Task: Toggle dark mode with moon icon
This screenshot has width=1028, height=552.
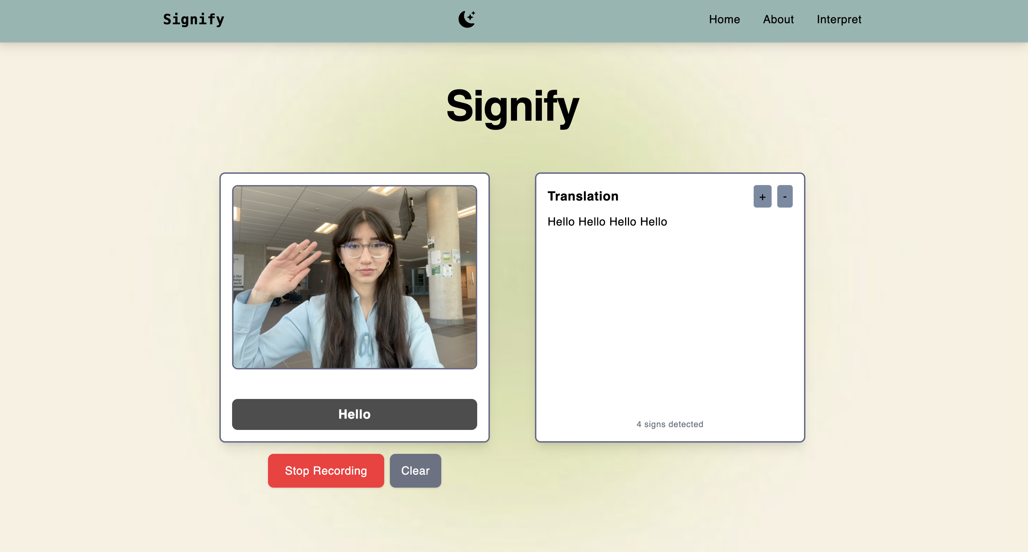Action: 467,19
